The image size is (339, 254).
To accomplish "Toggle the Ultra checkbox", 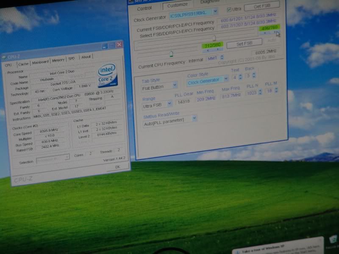I will [229, 9].
